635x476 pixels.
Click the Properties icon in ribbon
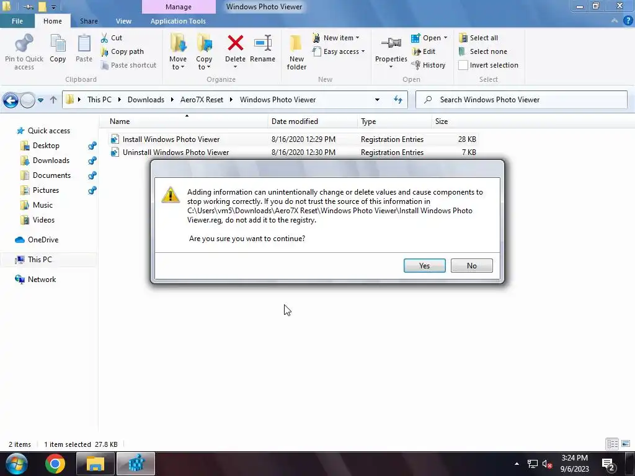coord(391,43)
